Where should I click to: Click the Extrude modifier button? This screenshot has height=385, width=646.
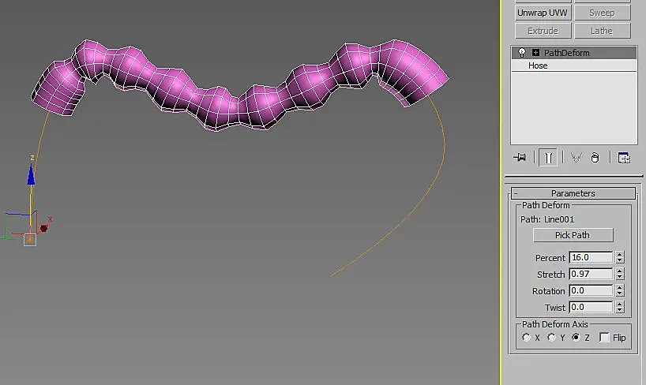tap(543, 31)
